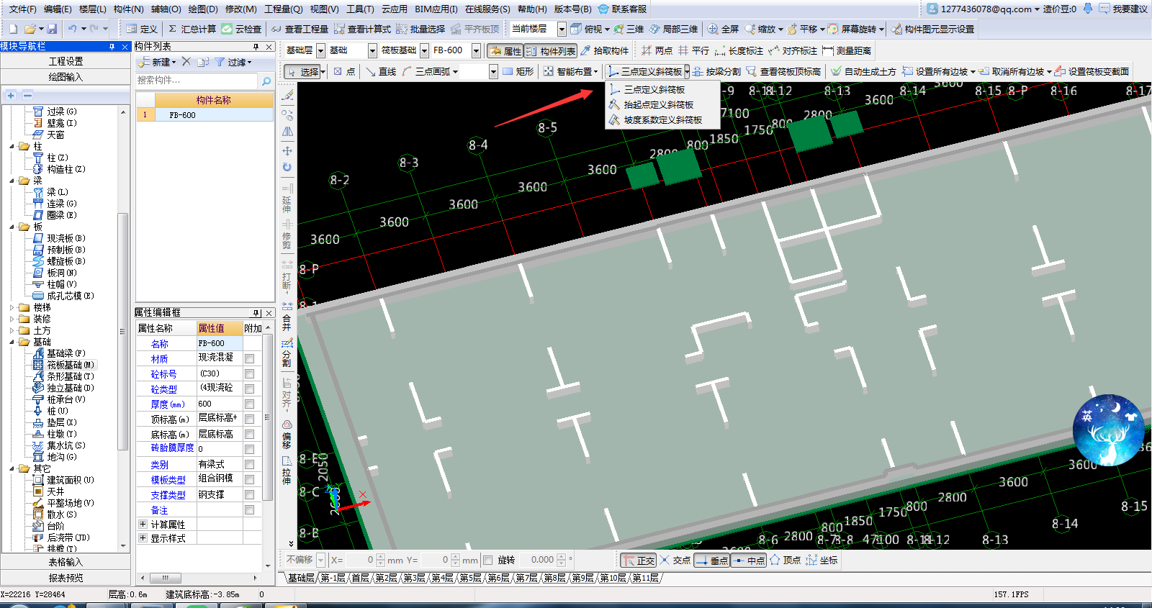Tick 附加 checkbox for 材质 row

pyautogui.click(x=249, y=358)
